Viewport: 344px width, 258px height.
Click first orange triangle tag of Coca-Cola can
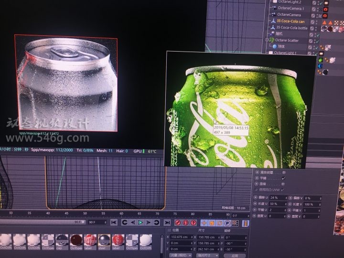pos(324,22)
